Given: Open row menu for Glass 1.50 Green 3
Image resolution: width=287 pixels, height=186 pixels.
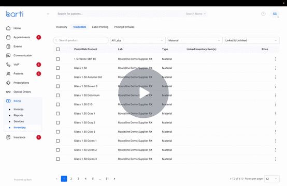Looking at the screenshot, I should pyautogui.click(x=276, y=159).
